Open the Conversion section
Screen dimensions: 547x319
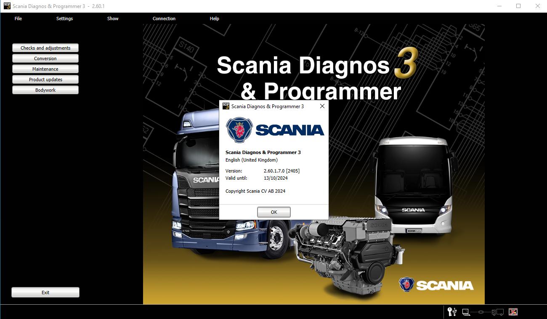pos(45,58)
